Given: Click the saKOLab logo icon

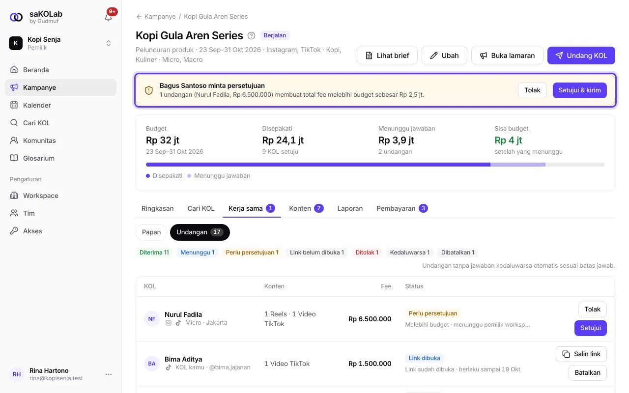Looking at the screenshot, I should [x=16, y=17].
